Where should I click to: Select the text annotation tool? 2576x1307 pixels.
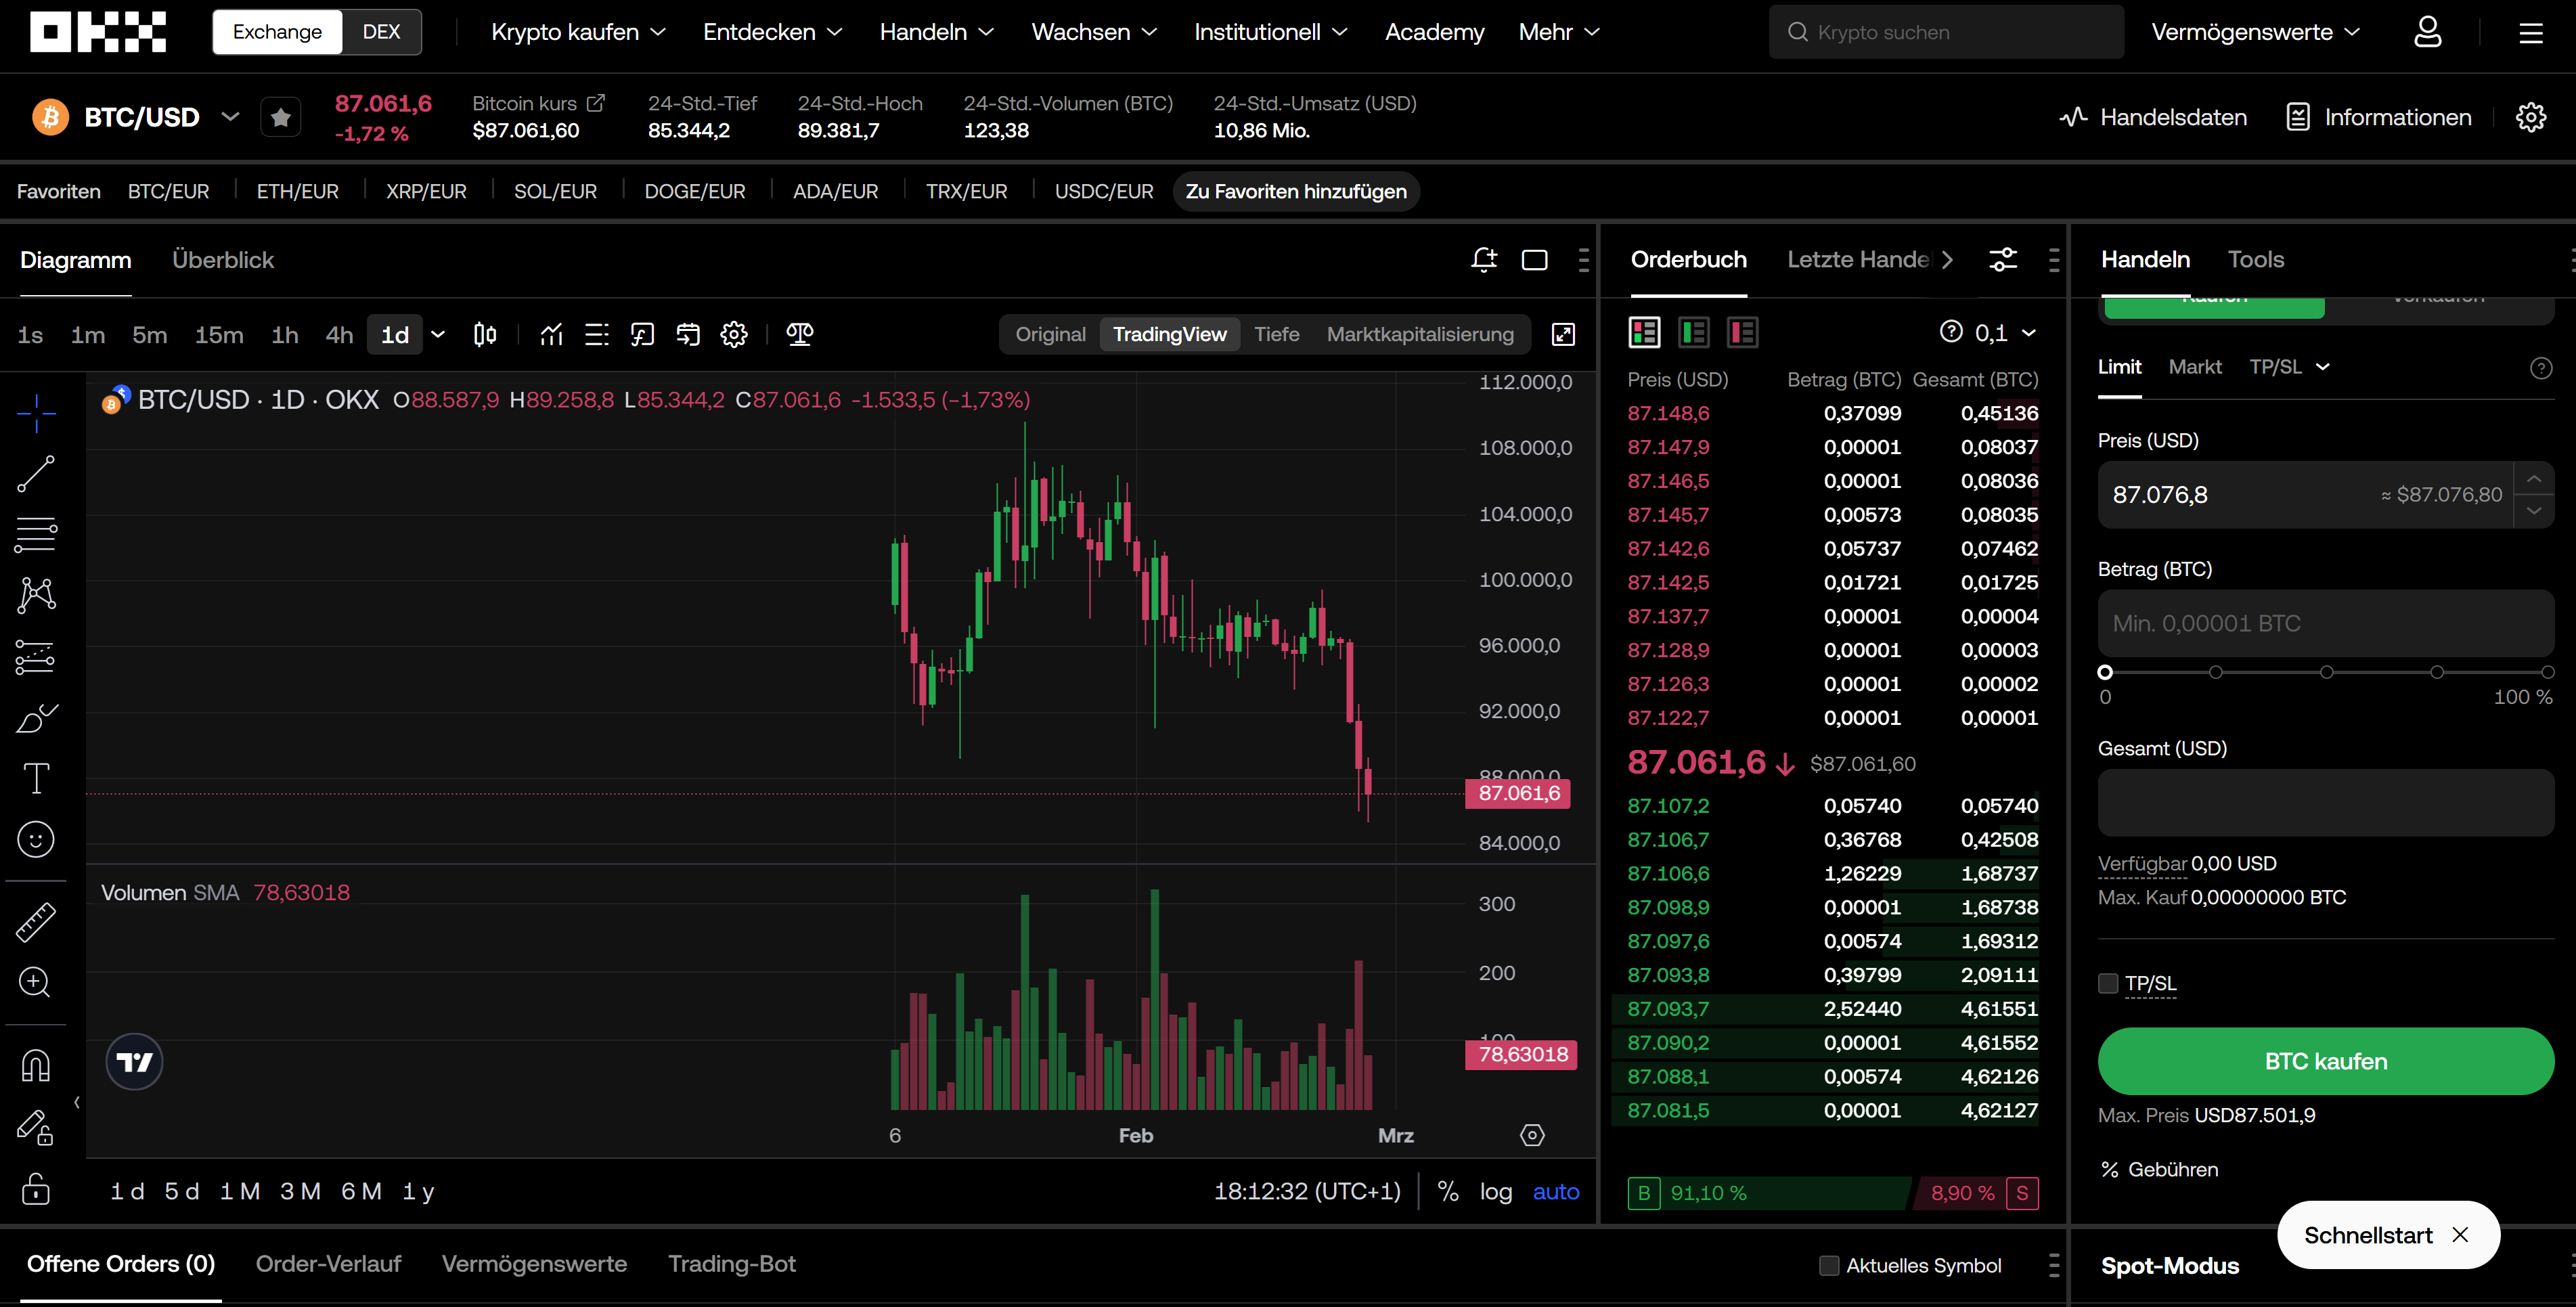36,778
